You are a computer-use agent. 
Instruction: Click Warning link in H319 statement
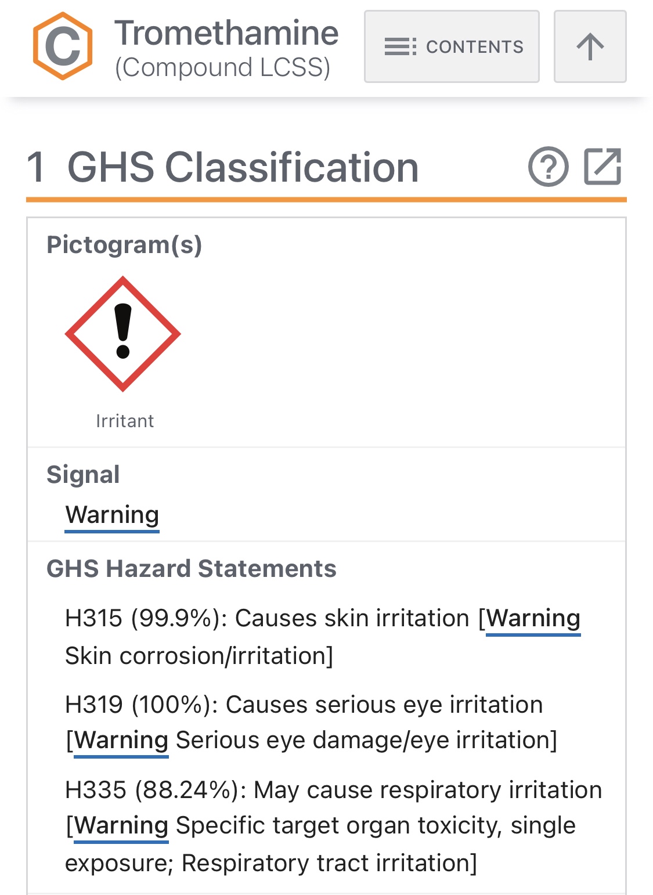point(121,740)
